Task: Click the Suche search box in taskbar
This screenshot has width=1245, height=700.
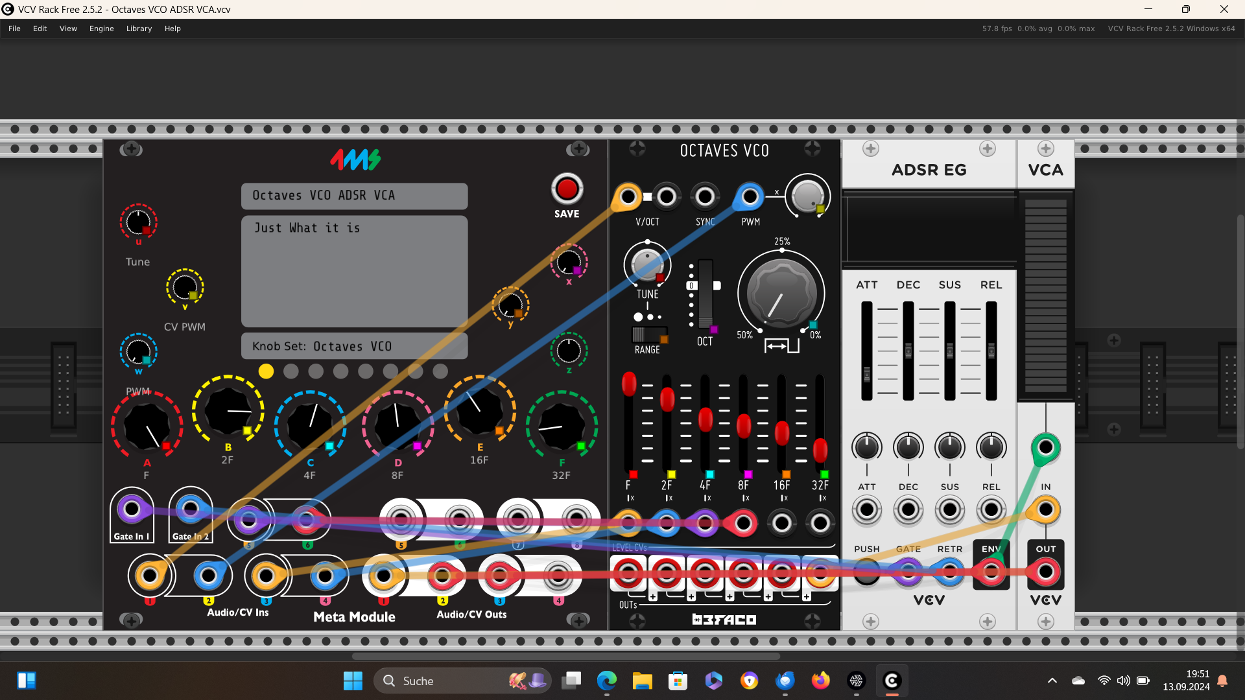Action: (x=463, y=681)
